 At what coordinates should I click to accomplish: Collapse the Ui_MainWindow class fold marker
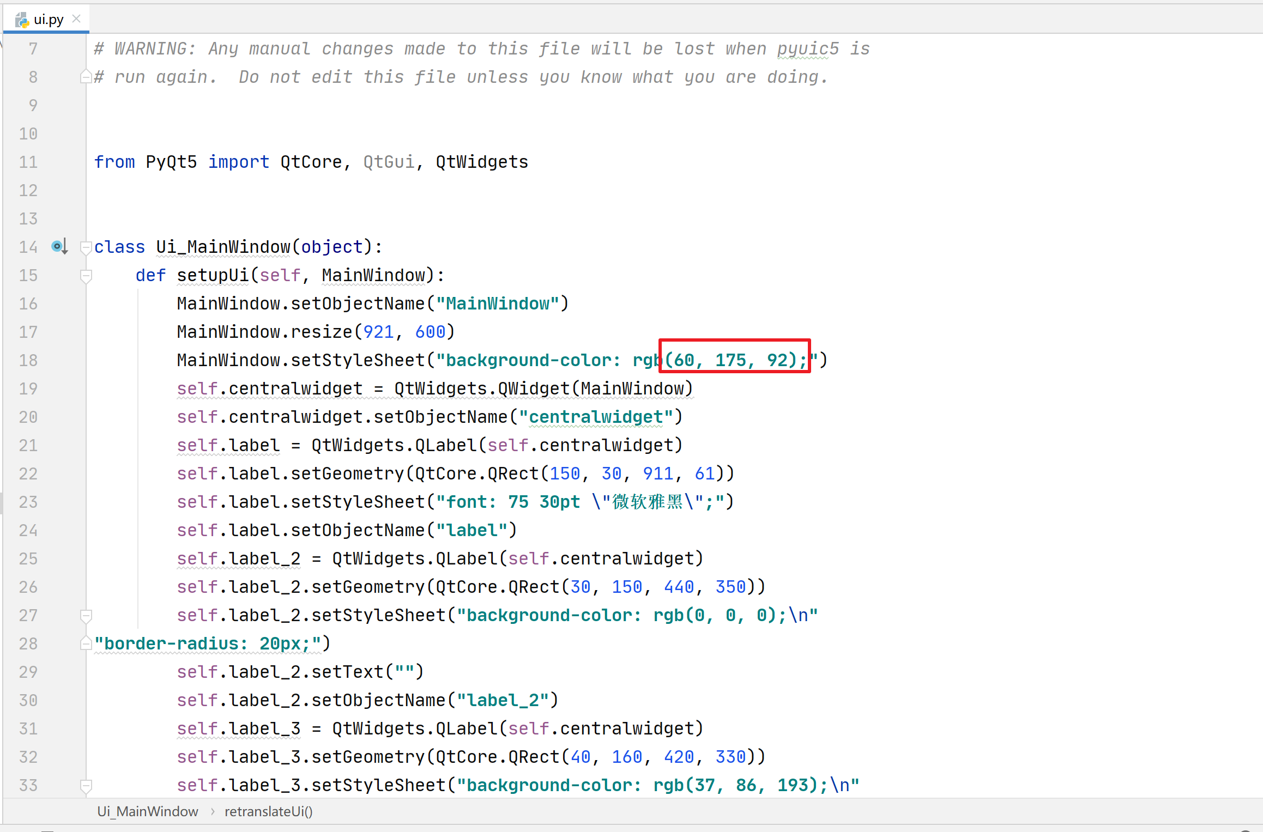pos(86,248)
